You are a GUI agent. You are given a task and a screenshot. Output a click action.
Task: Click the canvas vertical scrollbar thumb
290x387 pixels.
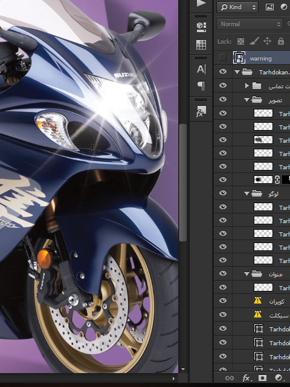[x=183, y=183]
